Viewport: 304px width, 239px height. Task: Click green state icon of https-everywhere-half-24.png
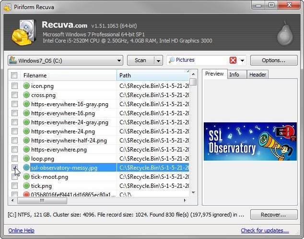tap(26, 140)
